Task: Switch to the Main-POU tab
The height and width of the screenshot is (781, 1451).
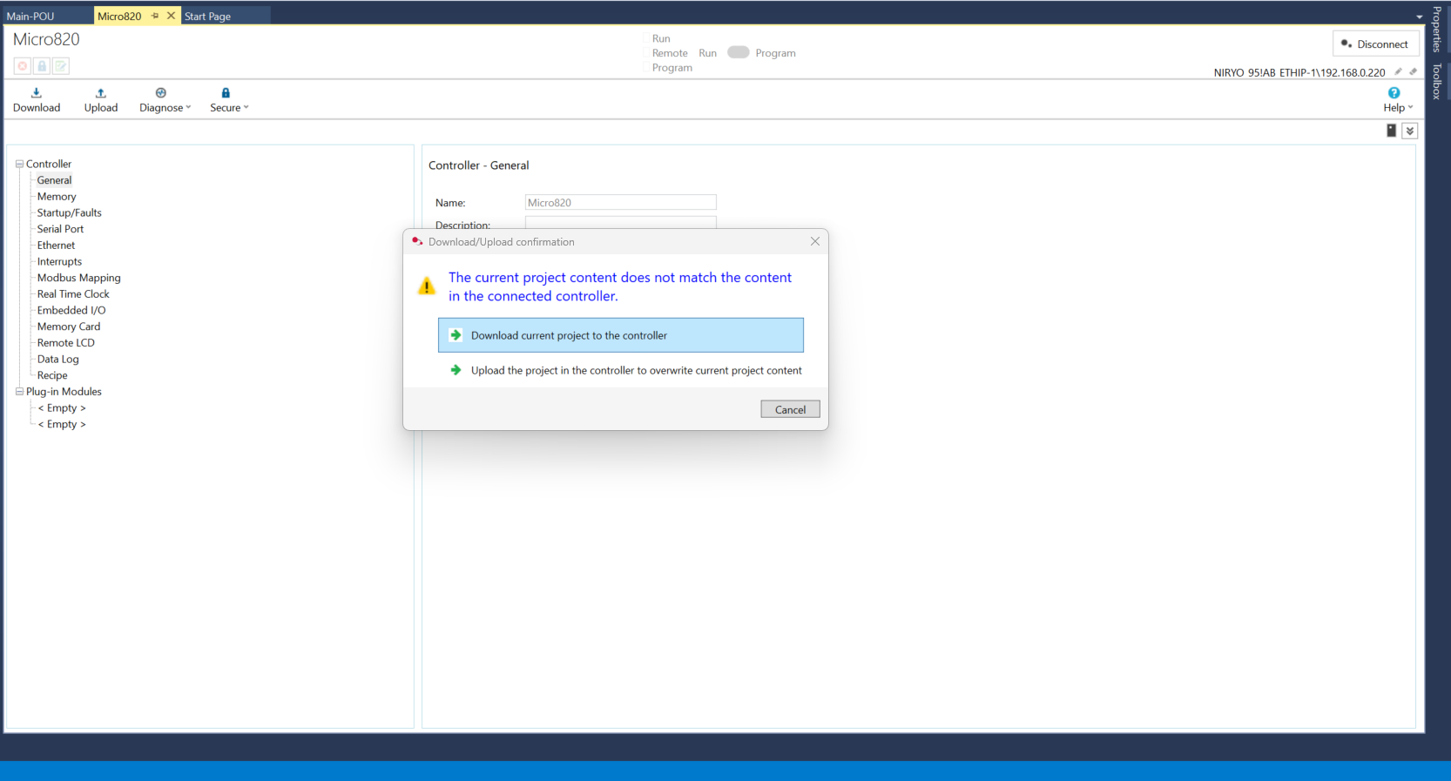Action: pyautogui.click(x=30, y=16)
